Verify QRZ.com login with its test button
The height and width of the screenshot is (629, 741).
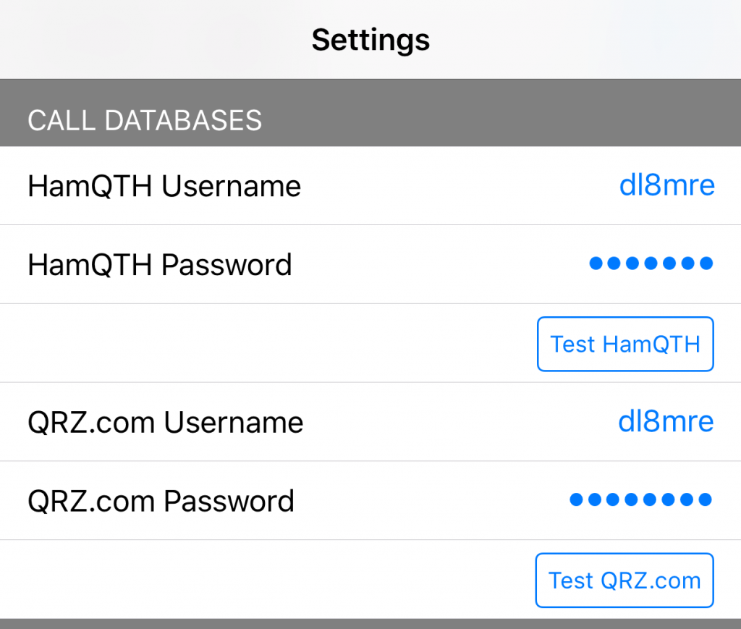(x=624, y=581)
